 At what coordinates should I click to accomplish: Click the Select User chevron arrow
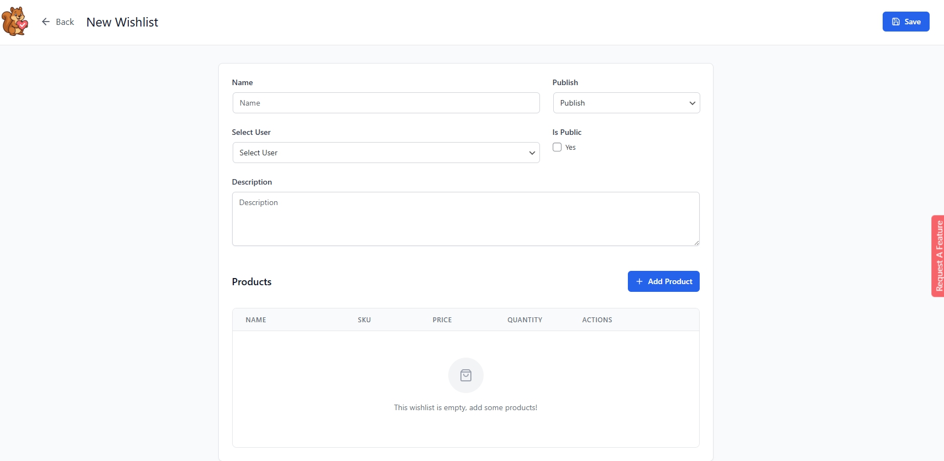tap(532, 153)
